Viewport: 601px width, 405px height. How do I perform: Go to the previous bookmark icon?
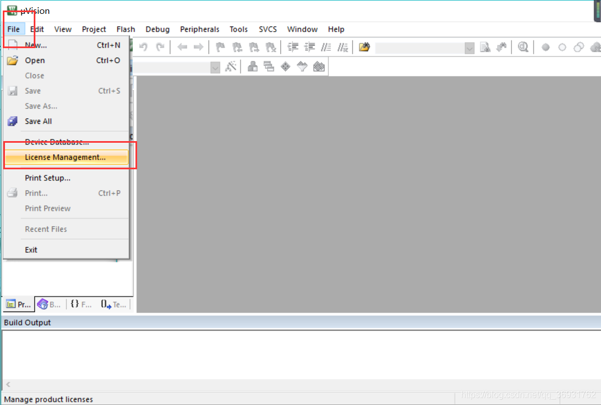coord(237,47)
